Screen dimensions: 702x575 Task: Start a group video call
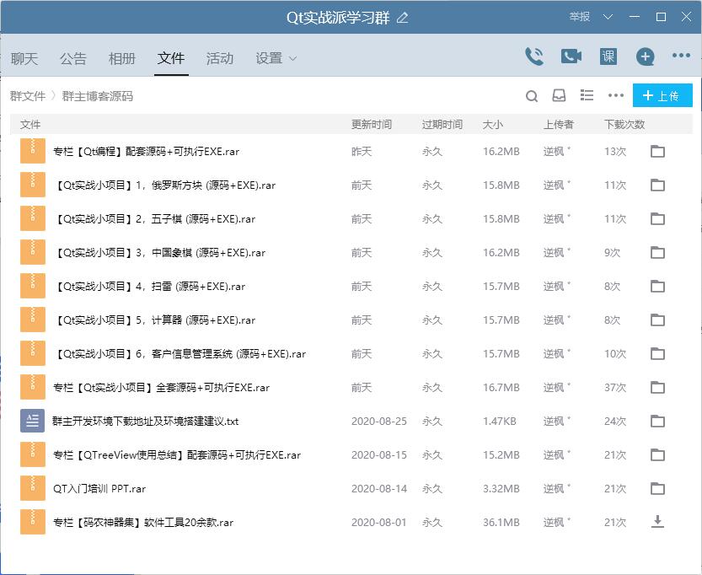(571, 56)
